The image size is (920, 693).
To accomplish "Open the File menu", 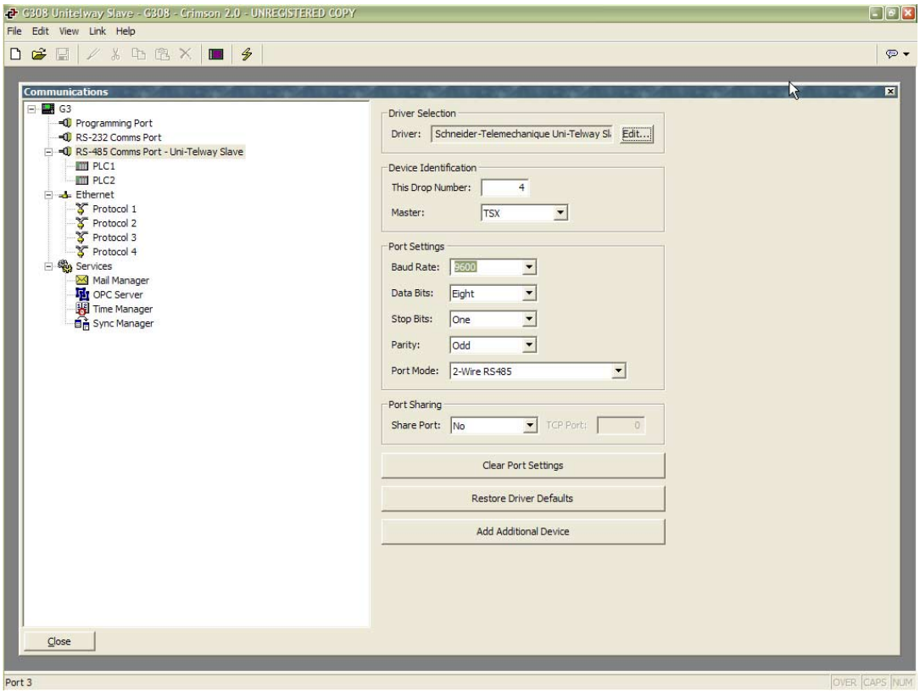I will click(14, 31).
